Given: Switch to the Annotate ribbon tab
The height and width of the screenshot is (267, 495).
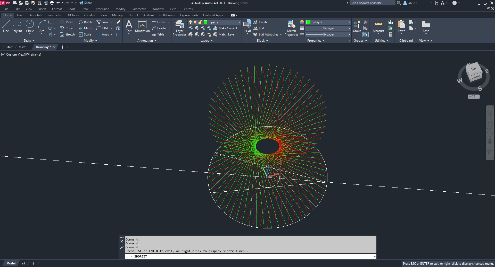Looking at the screenshot, I should point(36,15).
